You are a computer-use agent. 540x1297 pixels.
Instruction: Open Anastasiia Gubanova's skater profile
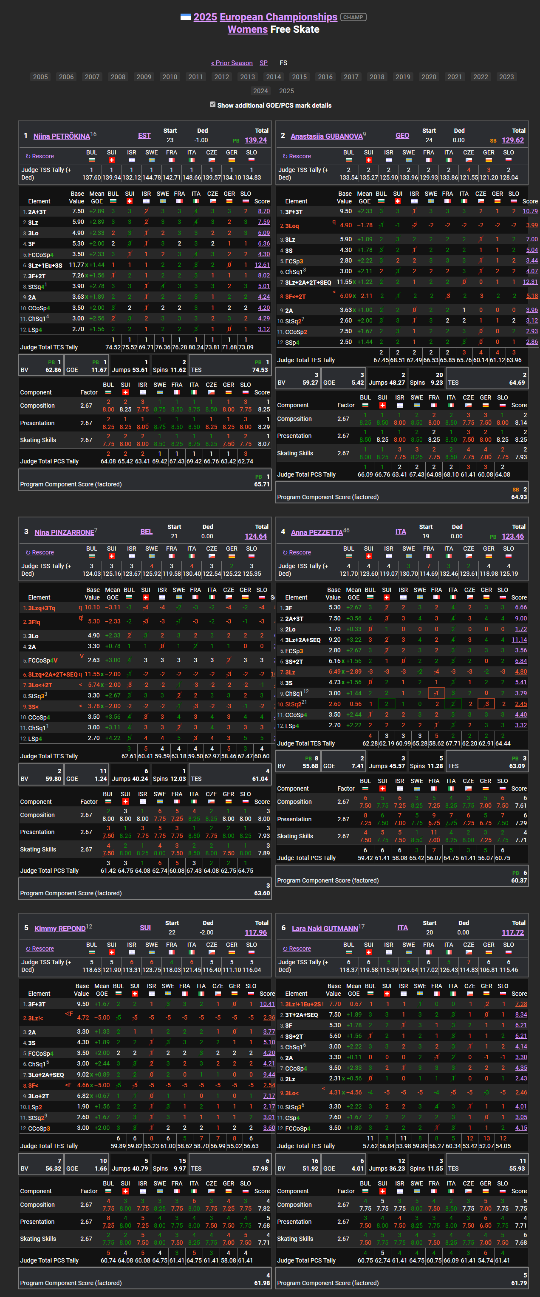coord(326,137)
